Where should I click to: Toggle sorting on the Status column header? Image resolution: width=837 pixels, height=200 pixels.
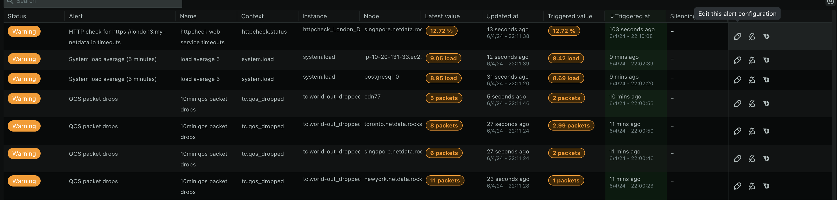pyautogui.click(x=17, y=16)
